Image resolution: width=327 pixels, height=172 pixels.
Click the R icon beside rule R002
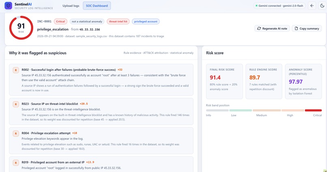(x=16, y=70)
